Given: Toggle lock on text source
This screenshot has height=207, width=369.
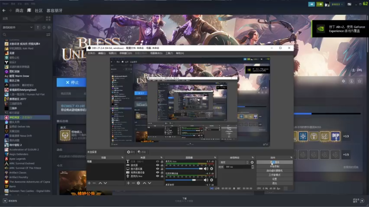Looking at the screenshot, I should [x=162, y=162].
